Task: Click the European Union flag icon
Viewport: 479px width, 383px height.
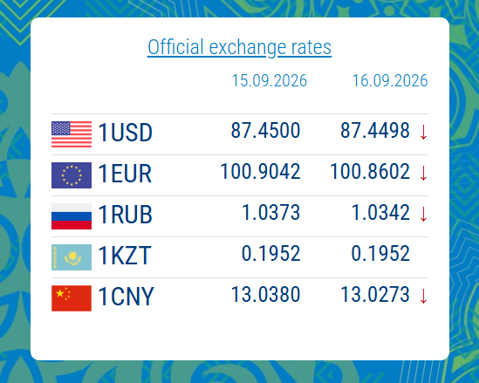Action: pyautogui.click(x=72, y=175)
